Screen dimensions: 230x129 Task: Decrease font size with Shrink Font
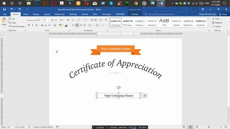coord(56,20)
